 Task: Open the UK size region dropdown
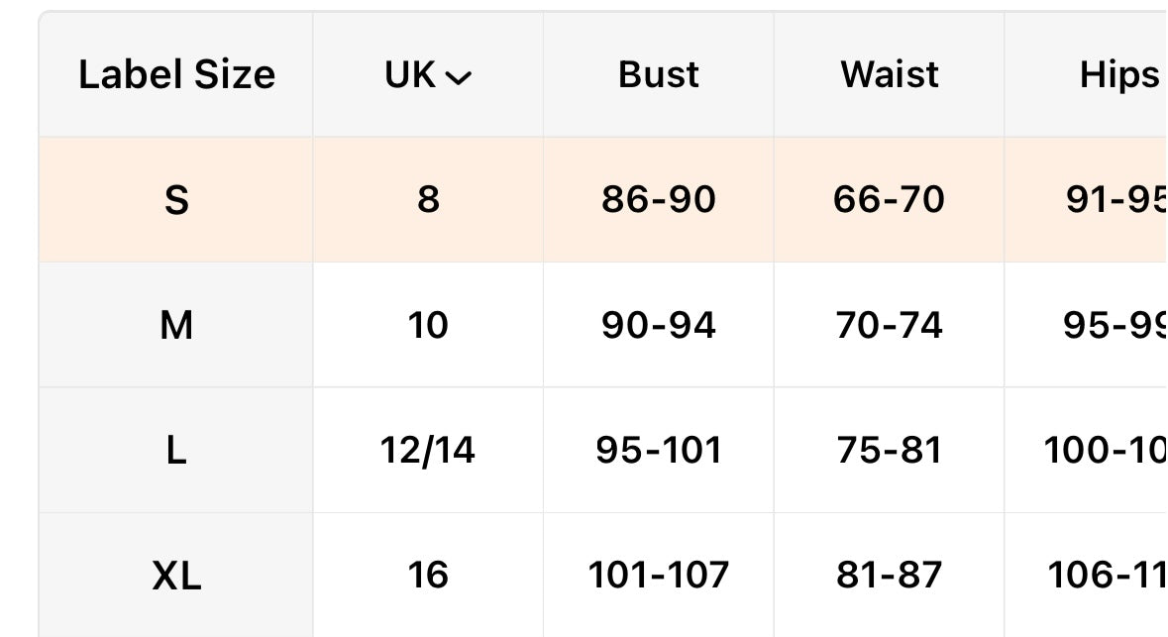coord(428,75)
